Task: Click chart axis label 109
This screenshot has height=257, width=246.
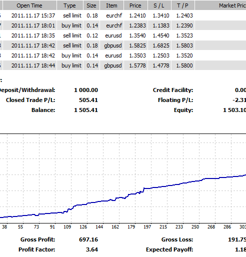Action: point(67,227)
